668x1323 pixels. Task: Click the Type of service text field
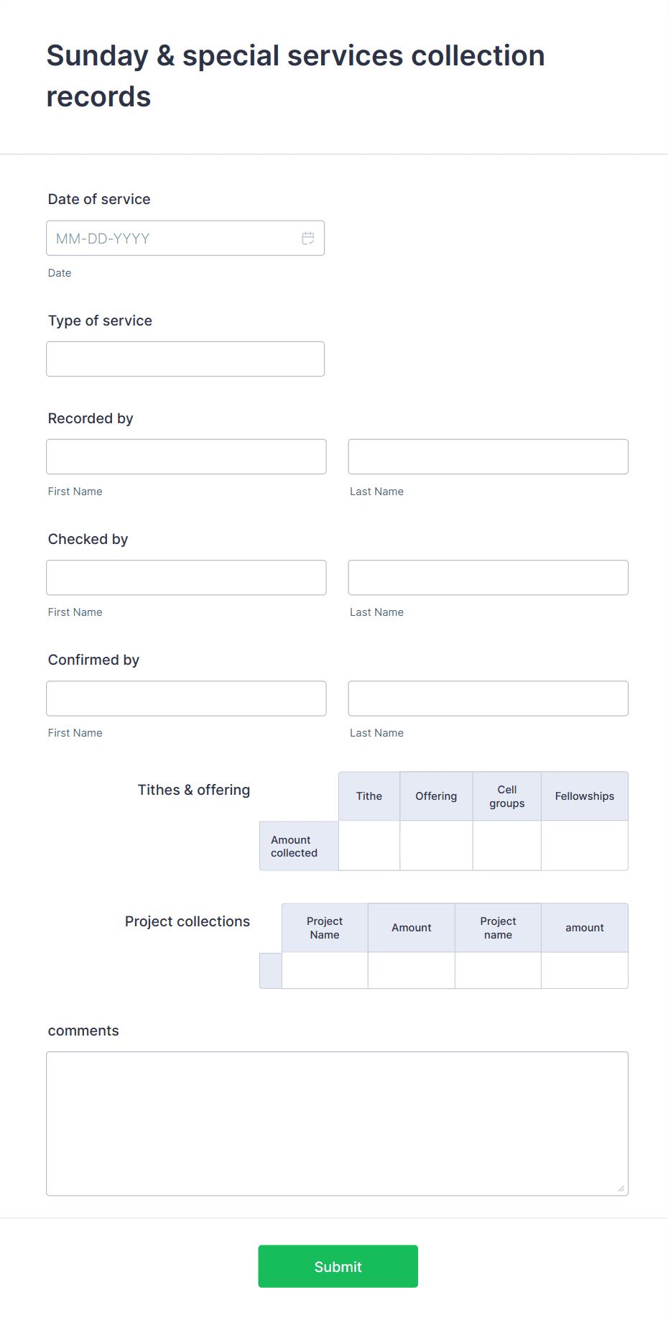tap(185, 359)
